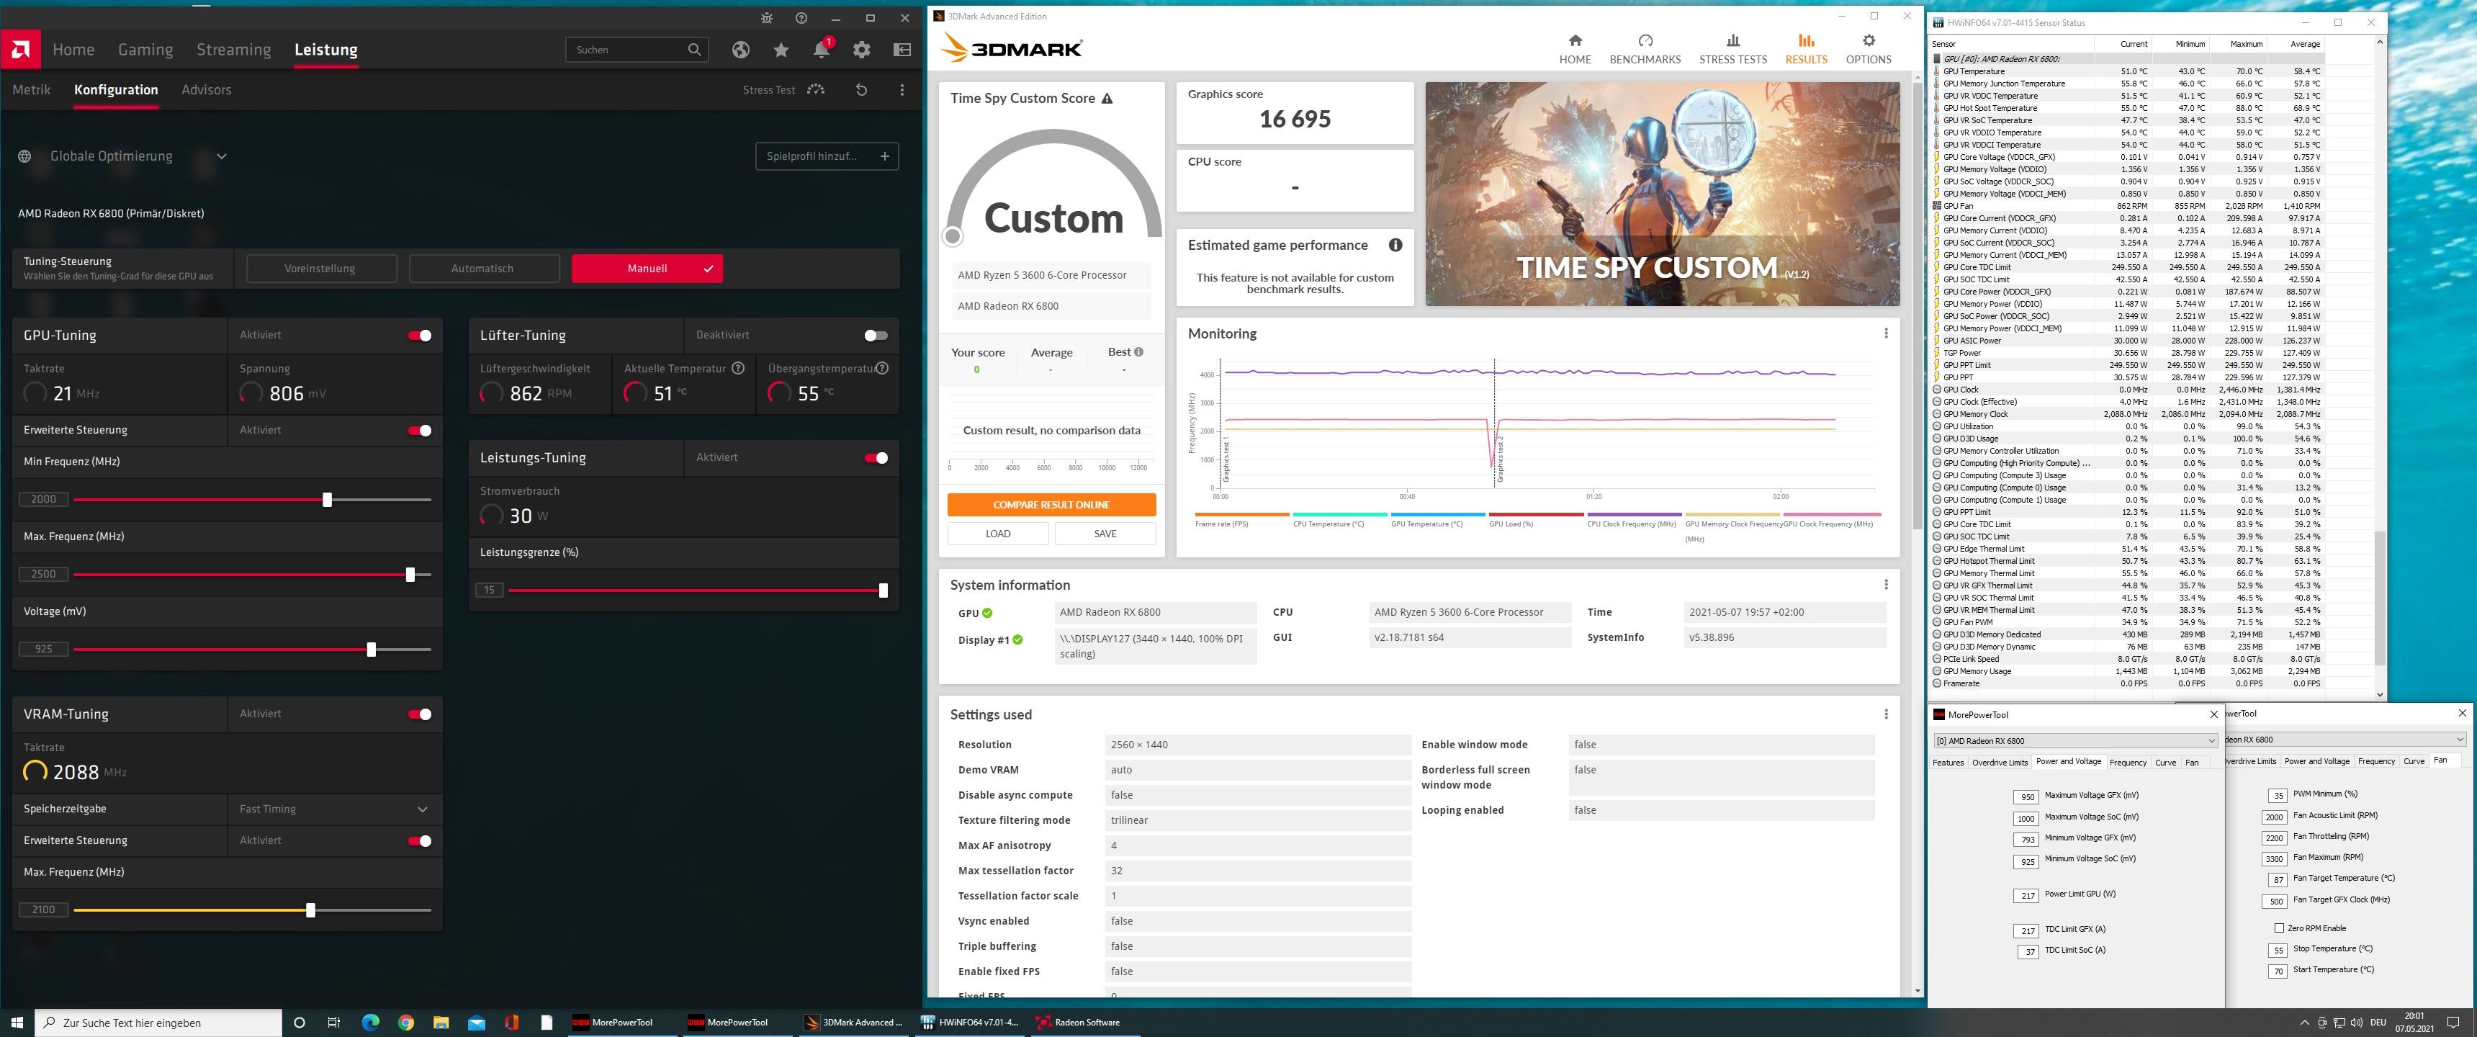Open the Metrik sub-tab
The image size is (2477, 1037).
[x=32, y=89]
